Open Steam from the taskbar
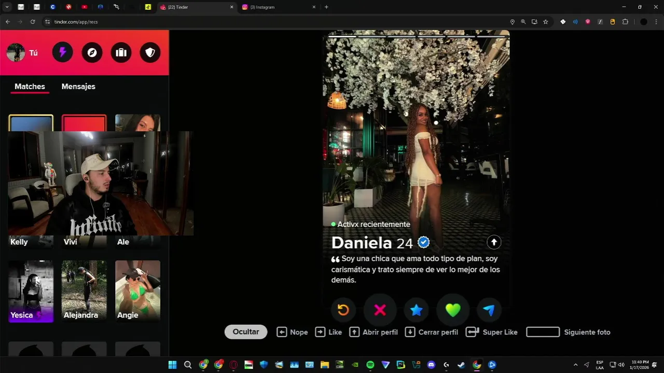Viewport: 664px width, 373px height. 461,365
